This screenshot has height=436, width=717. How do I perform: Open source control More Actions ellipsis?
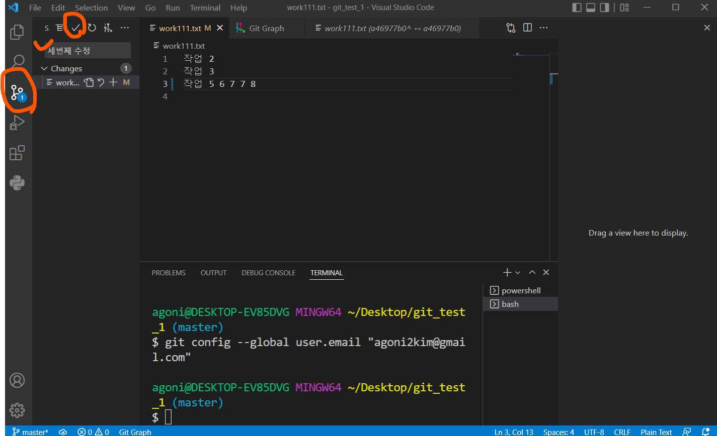(x=124, y=28)
